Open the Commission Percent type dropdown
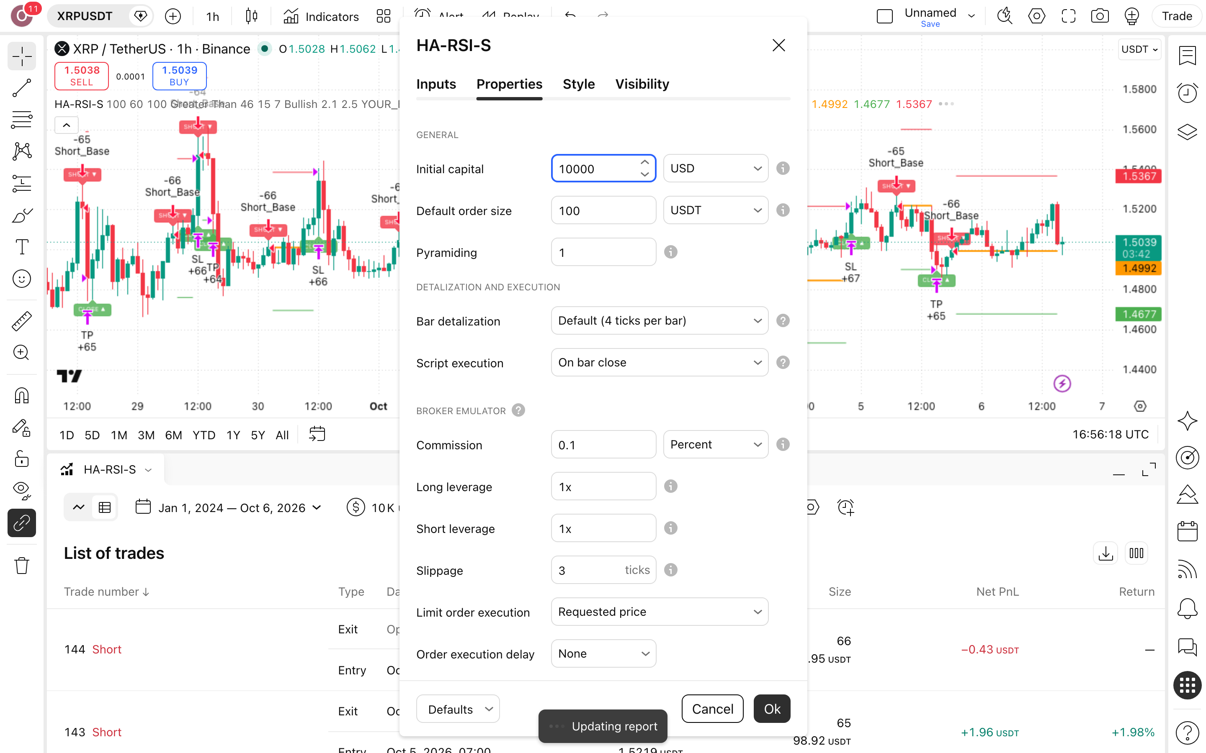This screenshot has height=753, width=1206. [x=716, y=444]
